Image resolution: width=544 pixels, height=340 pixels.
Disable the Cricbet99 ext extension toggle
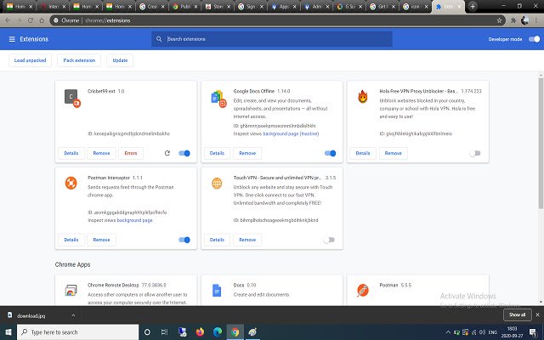click(184, 153)
